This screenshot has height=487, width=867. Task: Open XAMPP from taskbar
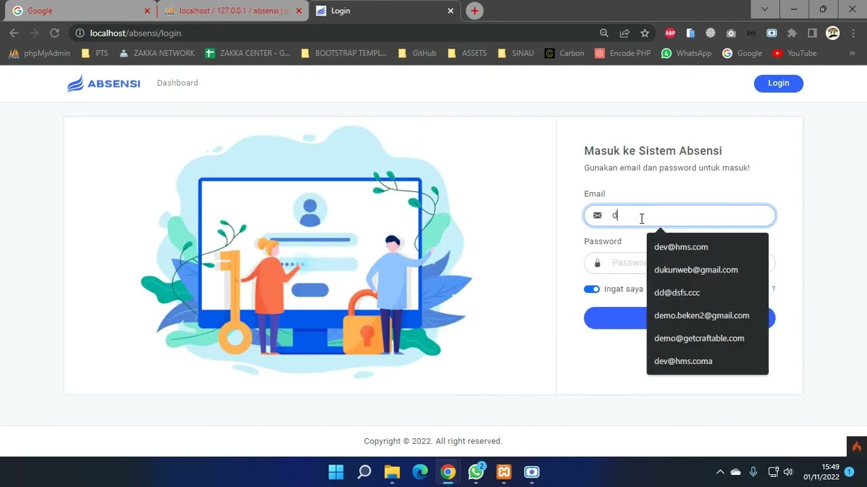[504, 472]
